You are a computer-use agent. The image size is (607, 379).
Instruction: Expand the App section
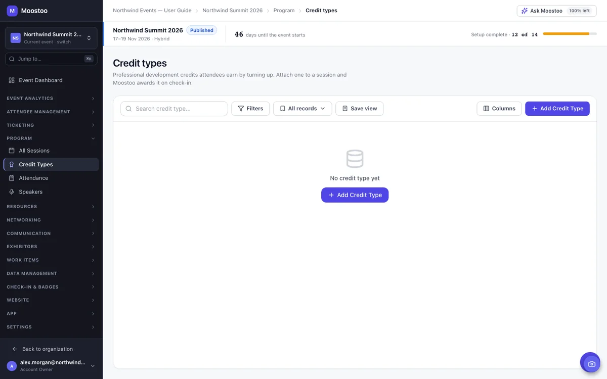click(51, 314)
